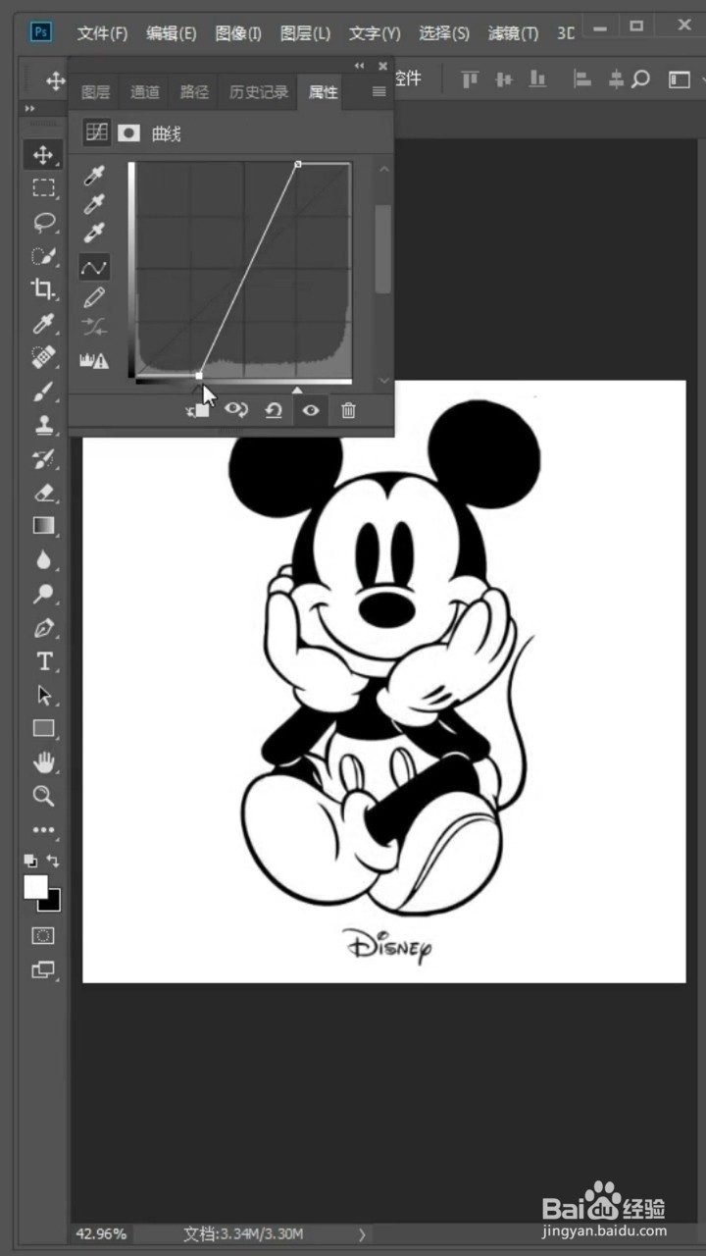This screenshot has height=1256, width=706.
Task: Select the Dodge tool
Action: [x=43, y=594]
